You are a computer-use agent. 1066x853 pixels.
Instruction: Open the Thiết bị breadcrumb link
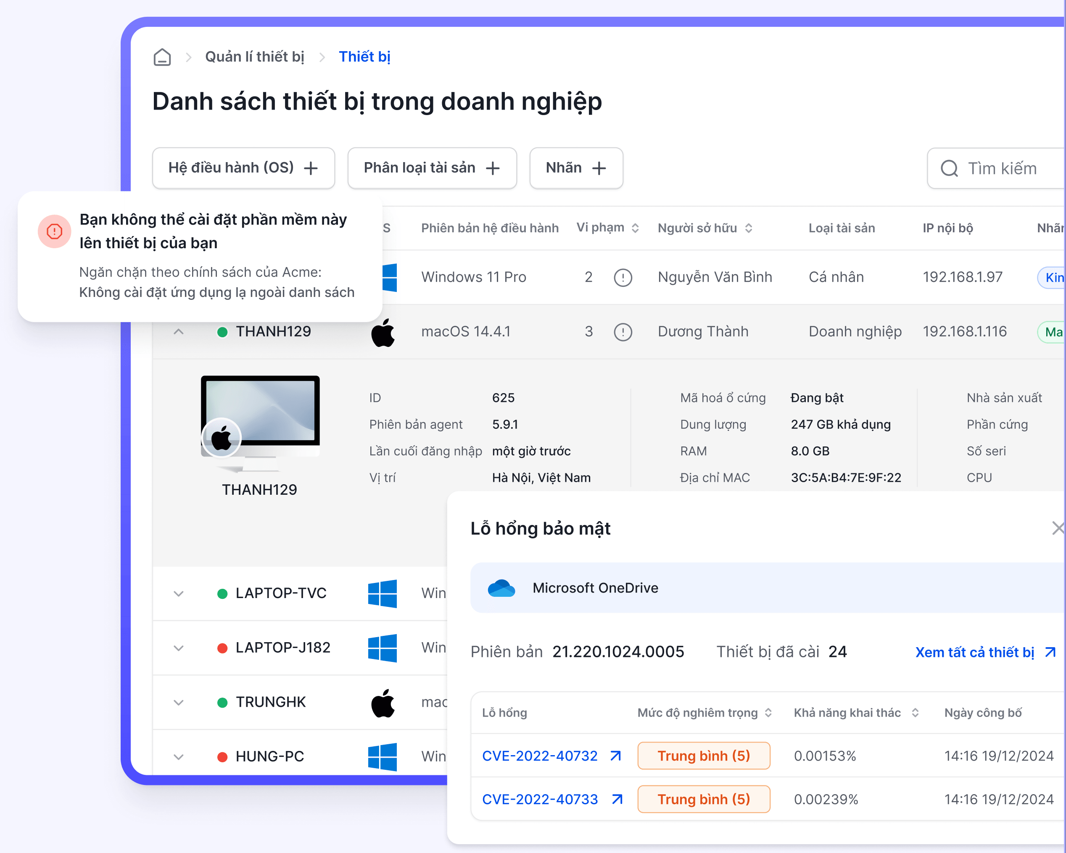tap(364, 57)
